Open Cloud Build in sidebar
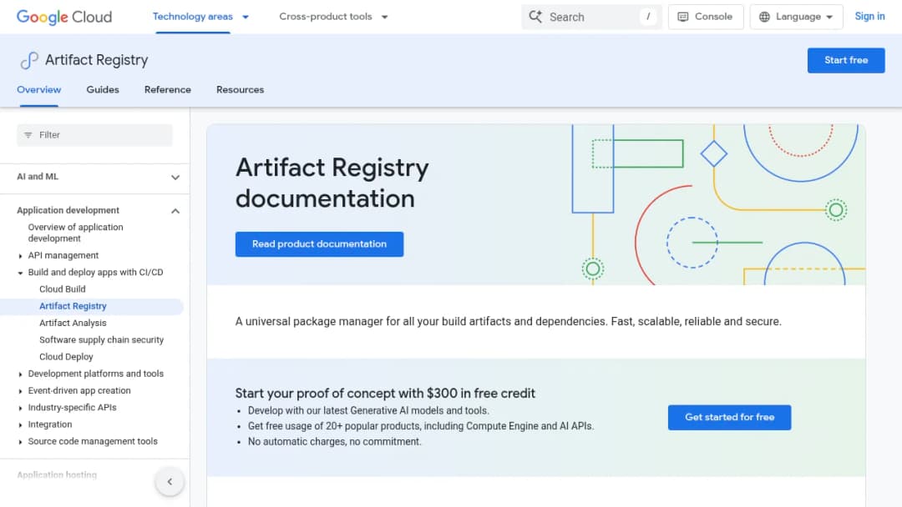Screen dimensions: 902x507 (62, 289)
